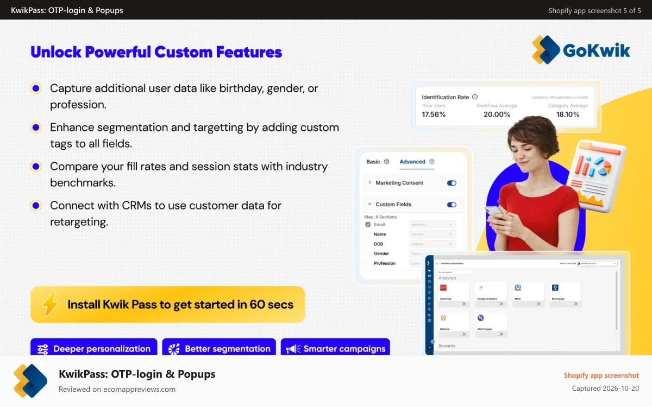Open the Email Mandatory dropdown

(432, 225)
